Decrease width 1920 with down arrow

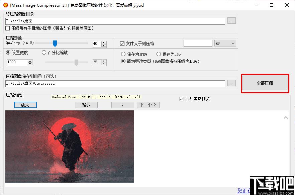tap(30, 64)
